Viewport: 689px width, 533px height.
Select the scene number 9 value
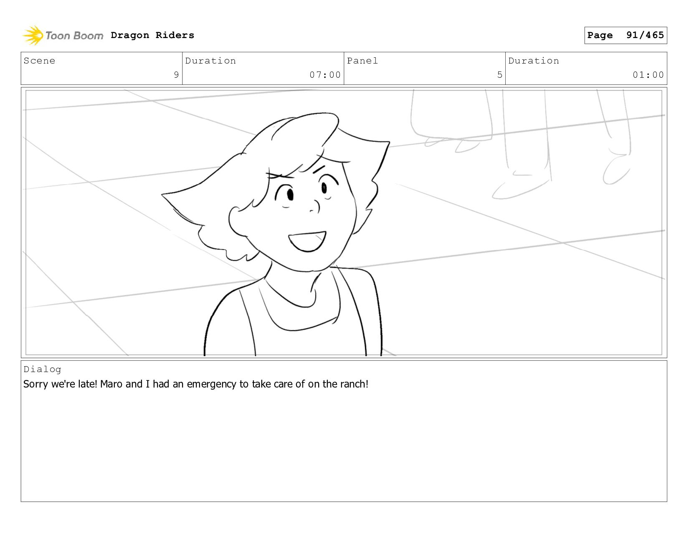(176, 75)
